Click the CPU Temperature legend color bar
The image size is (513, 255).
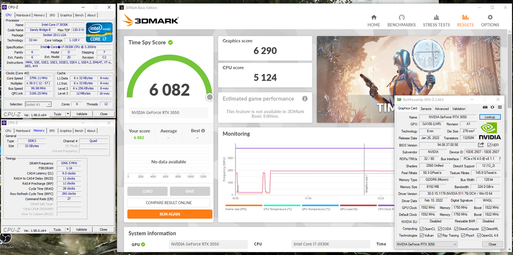click(282, 205)
